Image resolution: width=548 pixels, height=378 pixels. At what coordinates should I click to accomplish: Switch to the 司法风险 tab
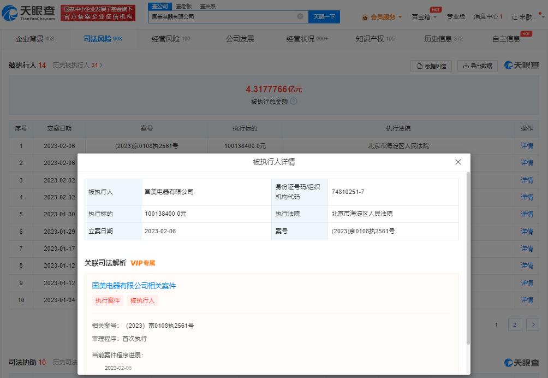103,39
